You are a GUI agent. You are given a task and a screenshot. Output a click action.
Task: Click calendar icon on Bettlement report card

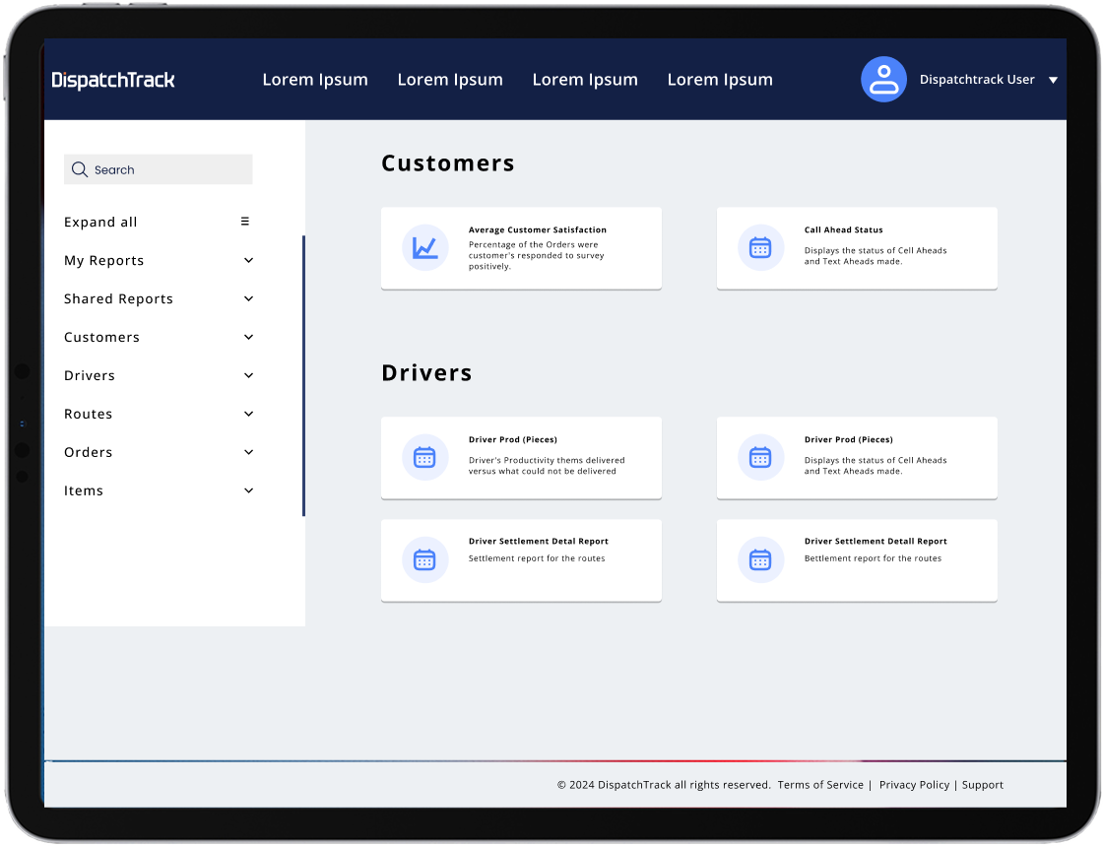[x=760, y=560]
